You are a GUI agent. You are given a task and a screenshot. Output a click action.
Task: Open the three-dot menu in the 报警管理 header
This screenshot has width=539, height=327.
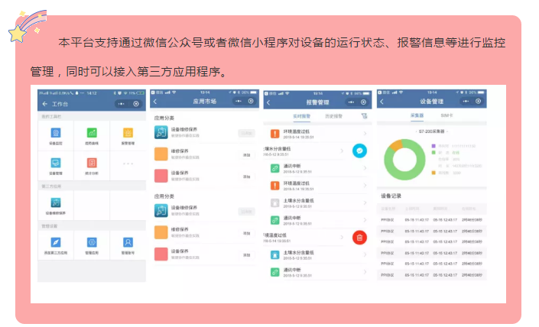tap(351, 102)
